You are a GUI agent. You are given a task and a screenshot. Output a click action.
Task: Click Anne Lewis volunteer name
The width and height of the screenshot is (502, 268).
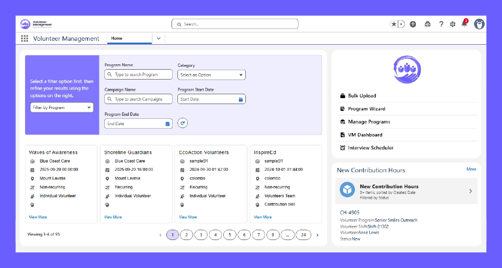pyautogui.click(x=369, y=233)
